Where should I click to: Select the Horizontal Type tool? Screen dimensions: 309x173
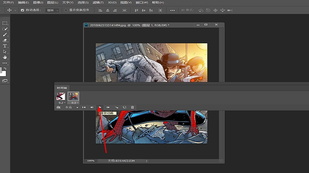coord(5,46)
